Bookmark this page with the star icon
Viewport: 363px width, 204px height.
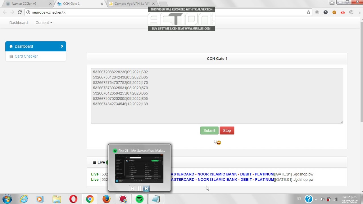point(309,12)
